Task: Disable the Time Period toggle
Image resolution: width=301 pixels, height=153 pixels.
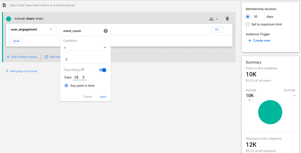Action: coord(102,70)
